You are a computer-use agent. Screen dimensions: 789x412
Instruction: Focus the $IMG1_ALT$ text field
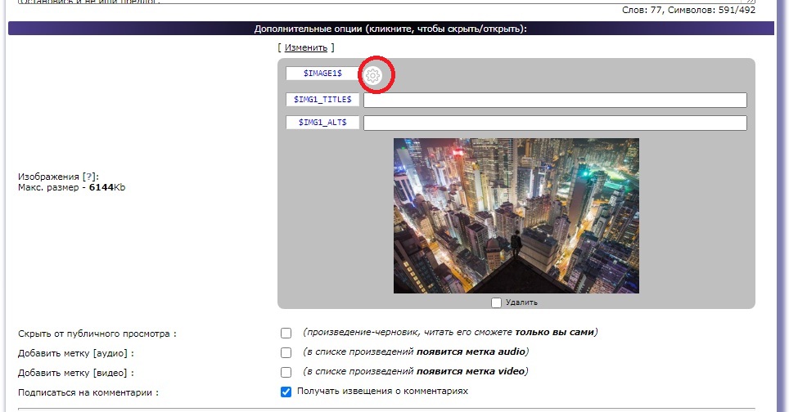(555, 123)
